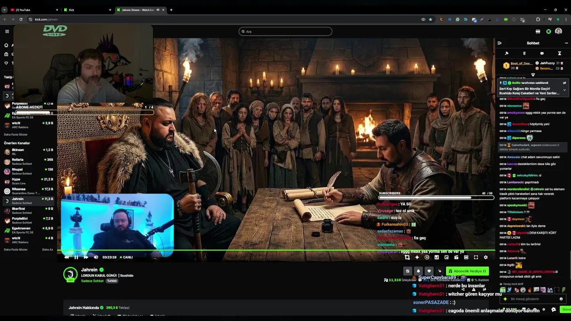
Task: Click Daha Fazla Göster under recommended channels
Action: [x=16, y=250]
